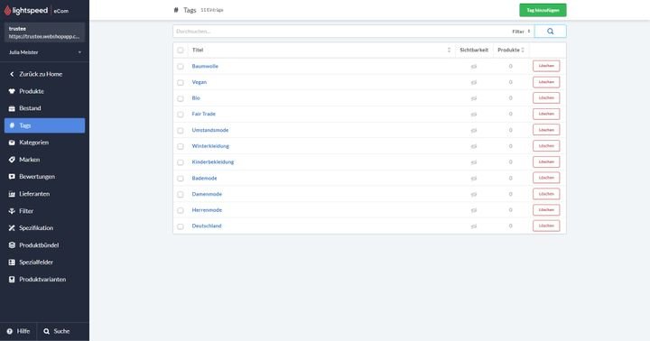Click the Zurück zu Home back arrow
Screen dimensions: 650x341
[x=12, y=74]
